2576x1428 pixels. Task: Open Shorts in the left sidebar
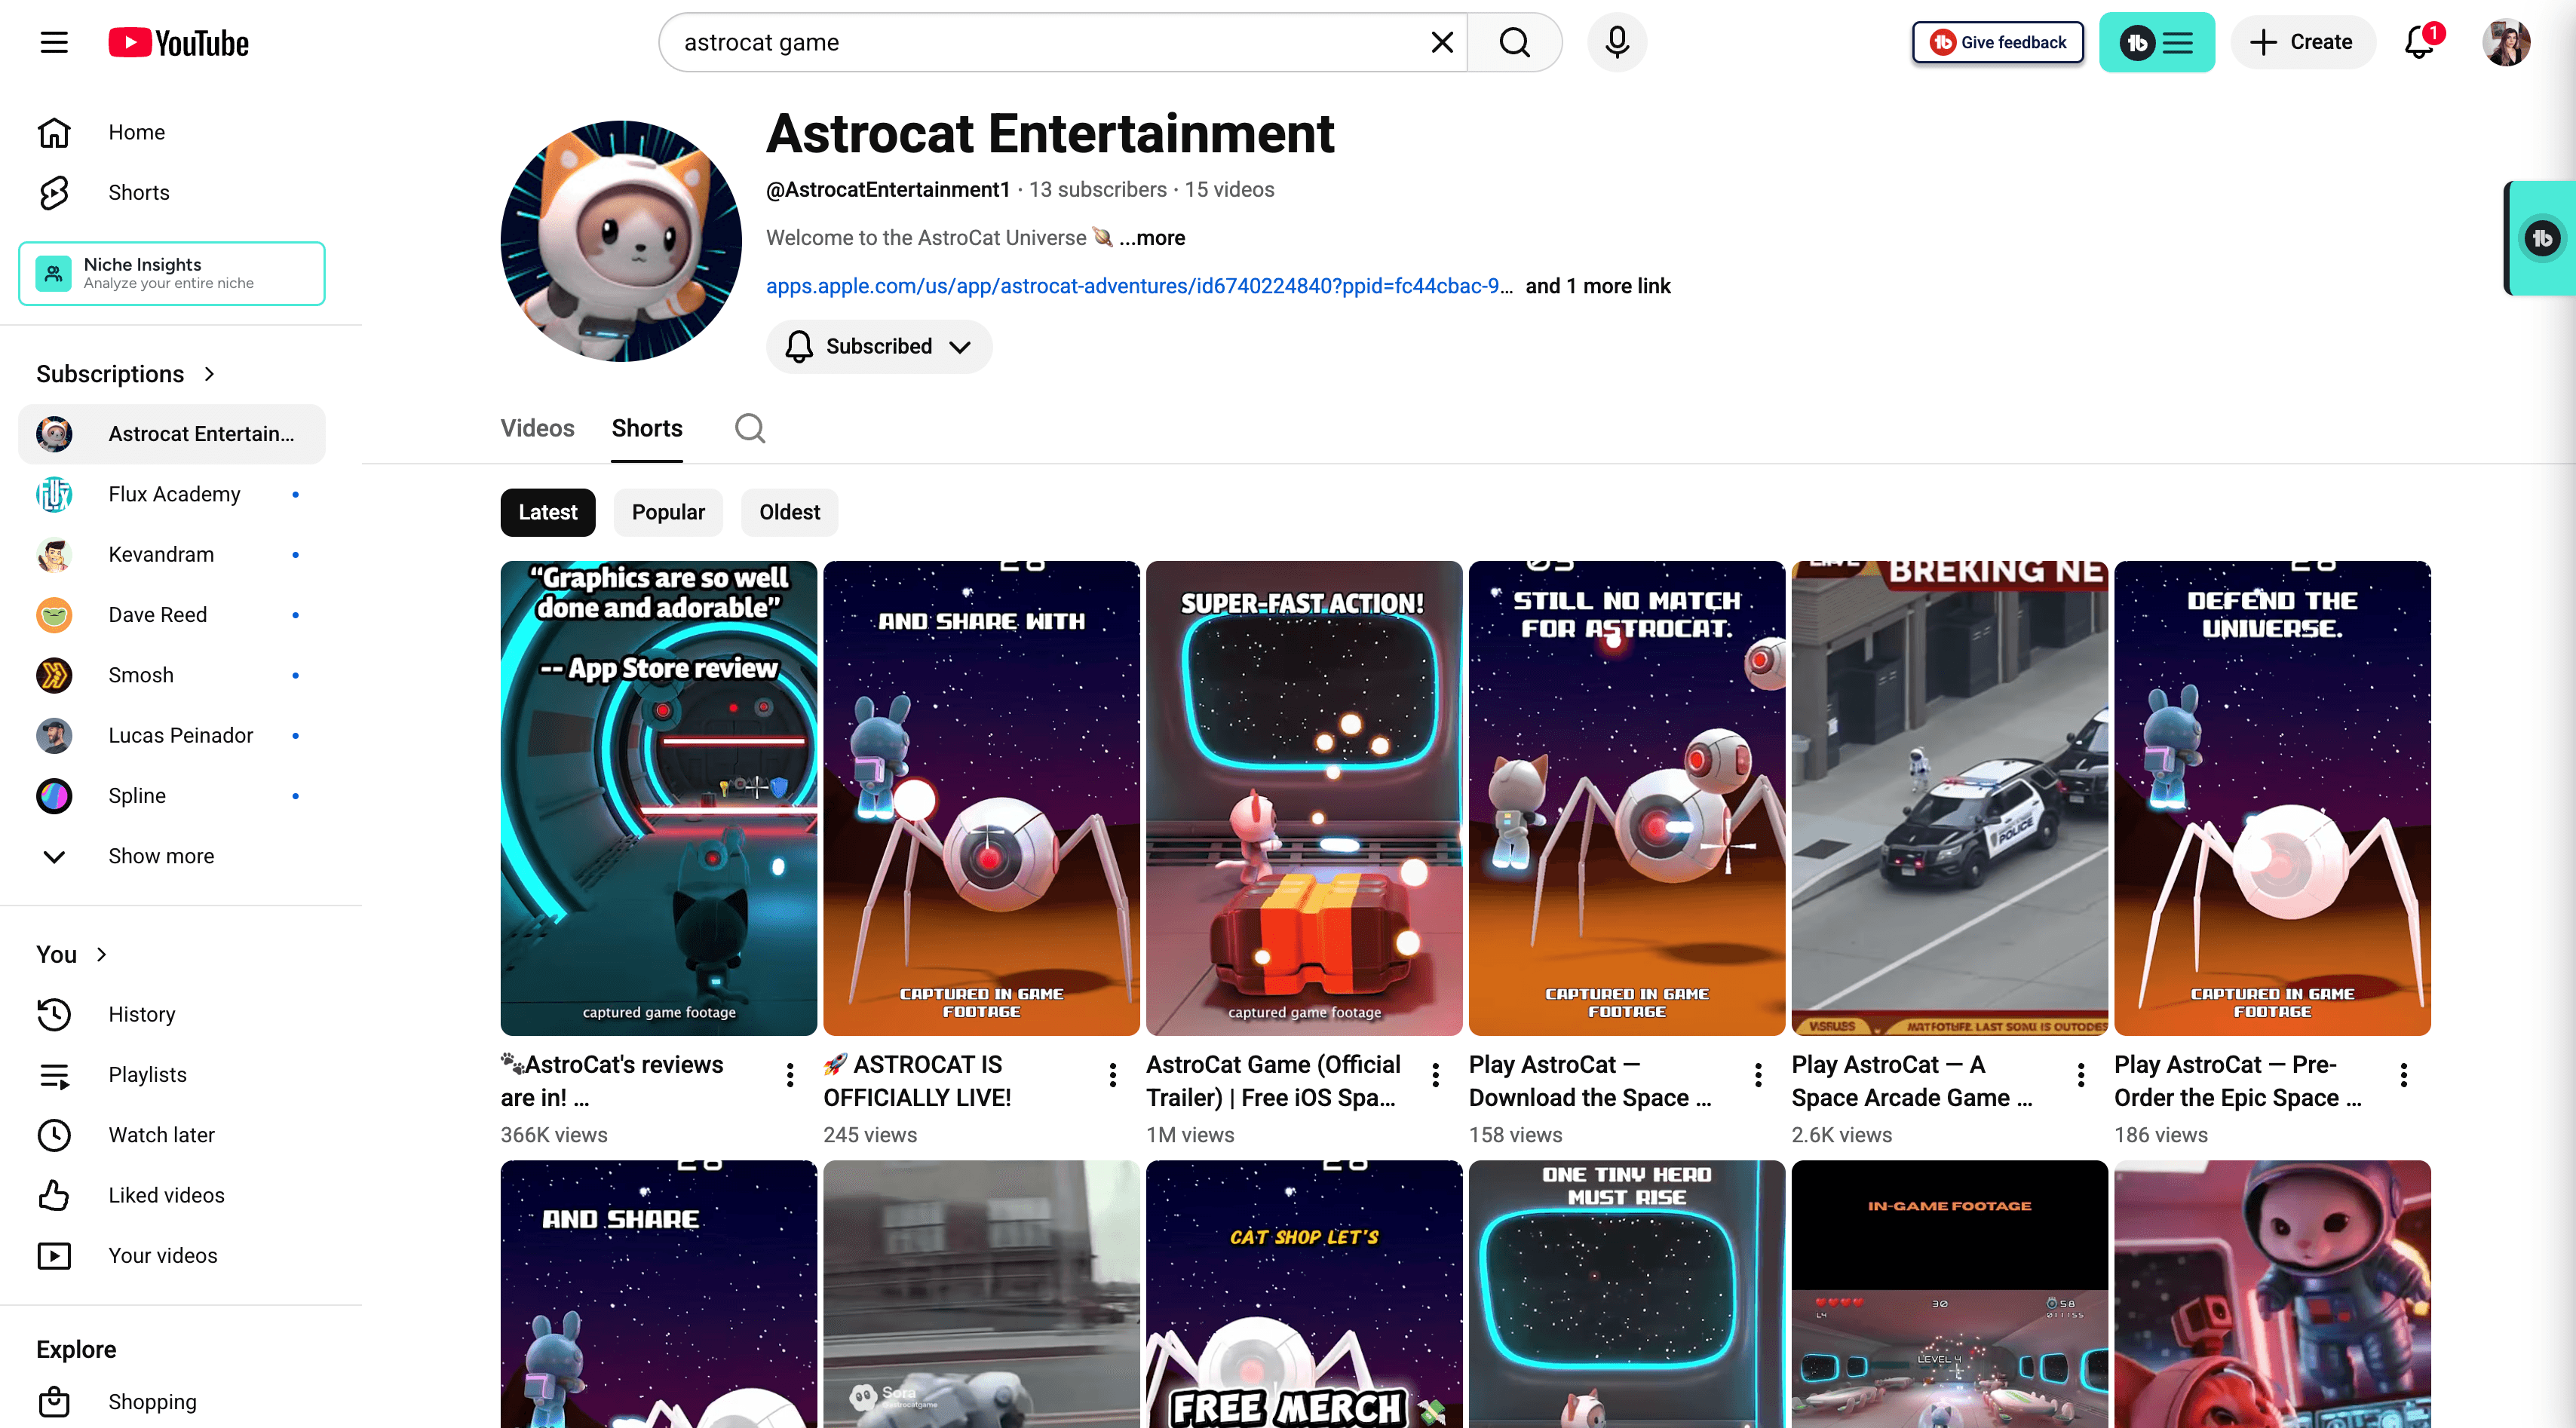pos(138,192)
